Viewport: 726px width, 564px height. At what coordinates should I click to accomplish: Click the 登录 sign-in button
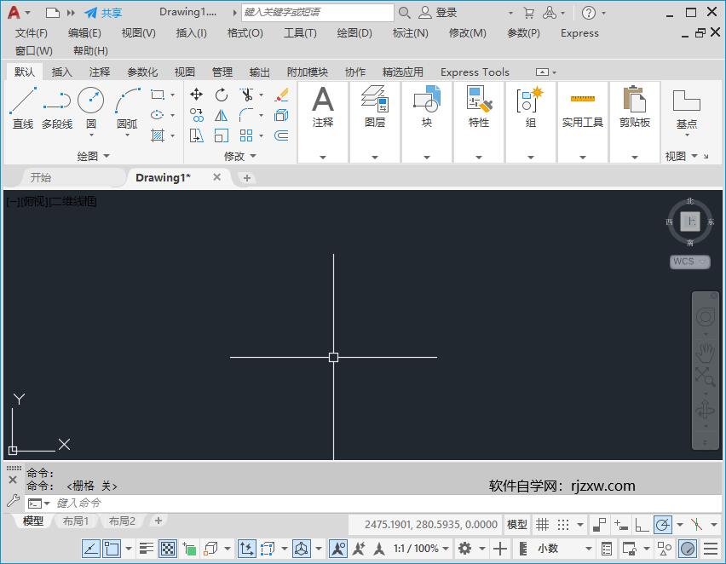(x=438, y=13)
